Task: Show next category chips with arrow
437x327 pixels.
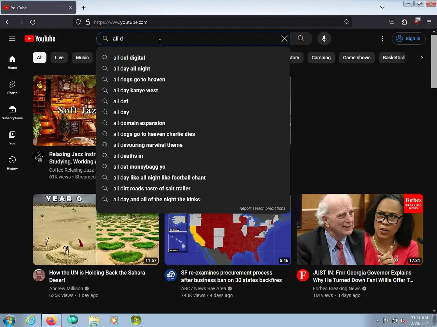Action: tap(422, 58)
